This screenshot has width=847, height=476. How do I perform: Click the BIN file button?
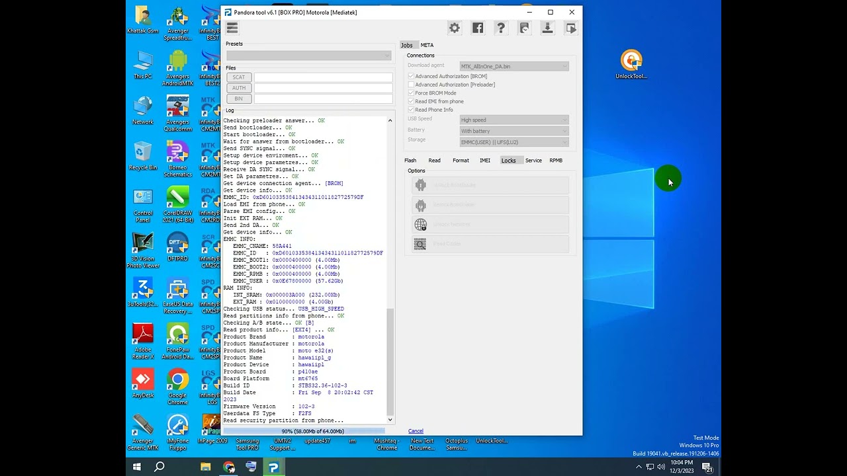click(x=239, y=99)
